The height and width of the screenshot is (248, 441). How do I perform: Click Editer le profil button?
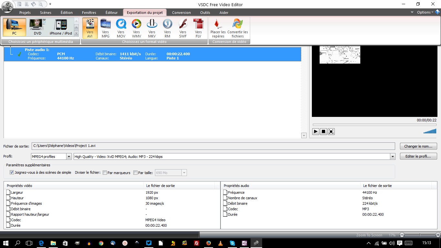coord(418,156)
